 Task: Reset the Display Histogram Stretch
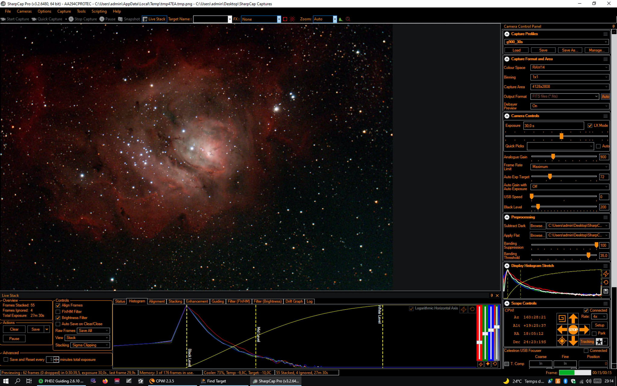point(606,283)
